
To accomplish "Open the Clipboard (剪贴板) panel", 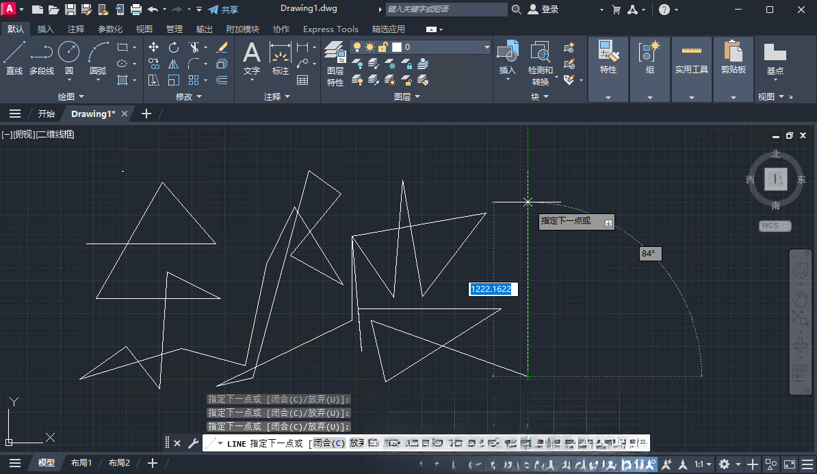I will pos(733,58).
